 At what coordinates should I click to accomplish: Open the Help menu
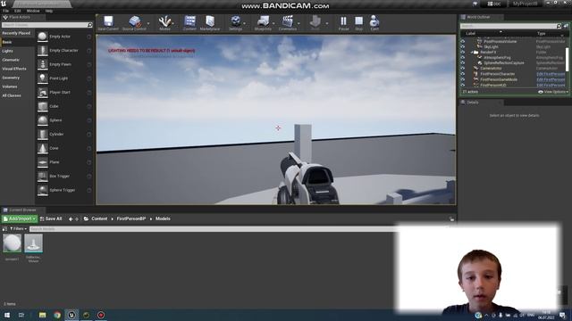[49, 11]
